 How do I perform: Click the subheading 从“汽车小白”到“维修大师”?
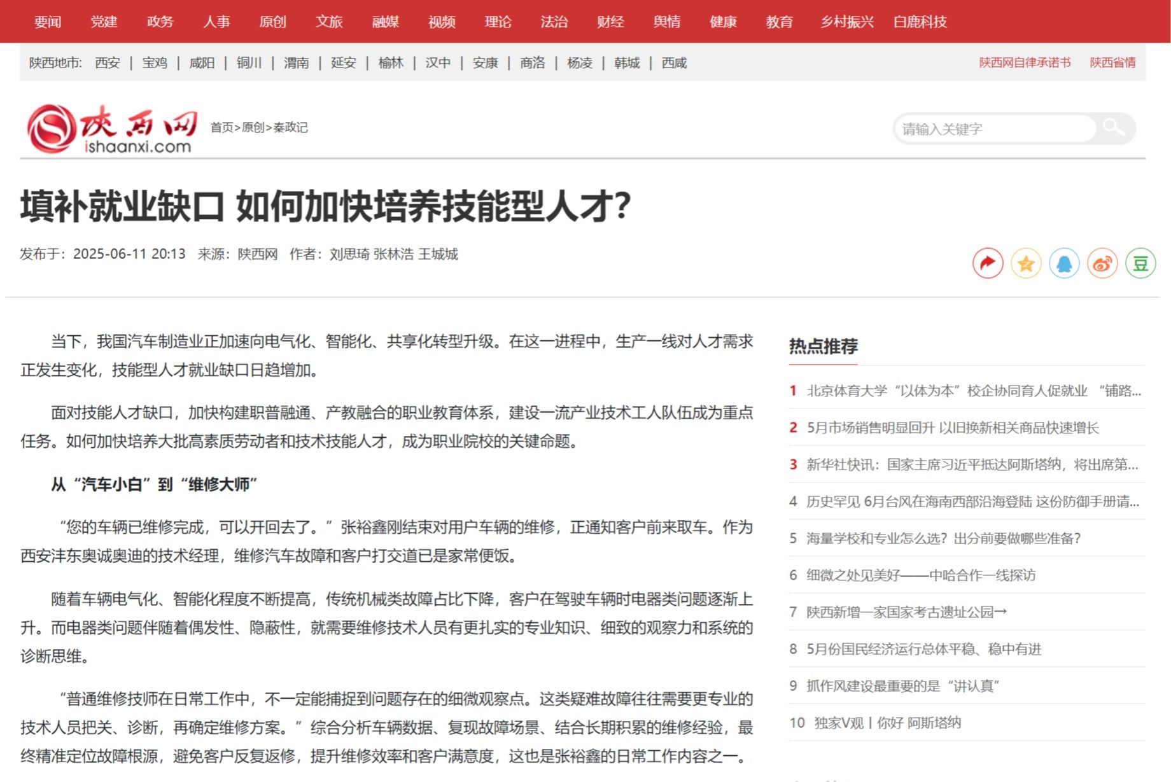tap(154, 484)
